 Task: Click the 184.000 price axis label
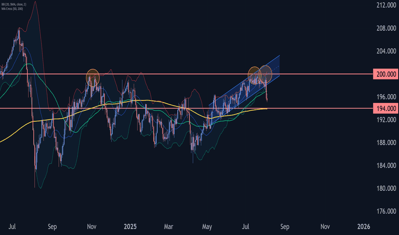386,165
